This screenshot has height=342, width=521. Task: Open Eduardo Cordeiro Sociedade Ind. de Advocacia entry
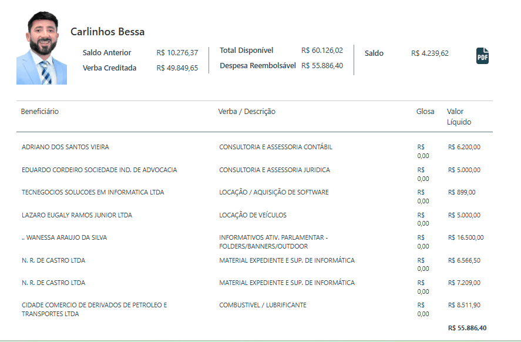pos(99,170)
